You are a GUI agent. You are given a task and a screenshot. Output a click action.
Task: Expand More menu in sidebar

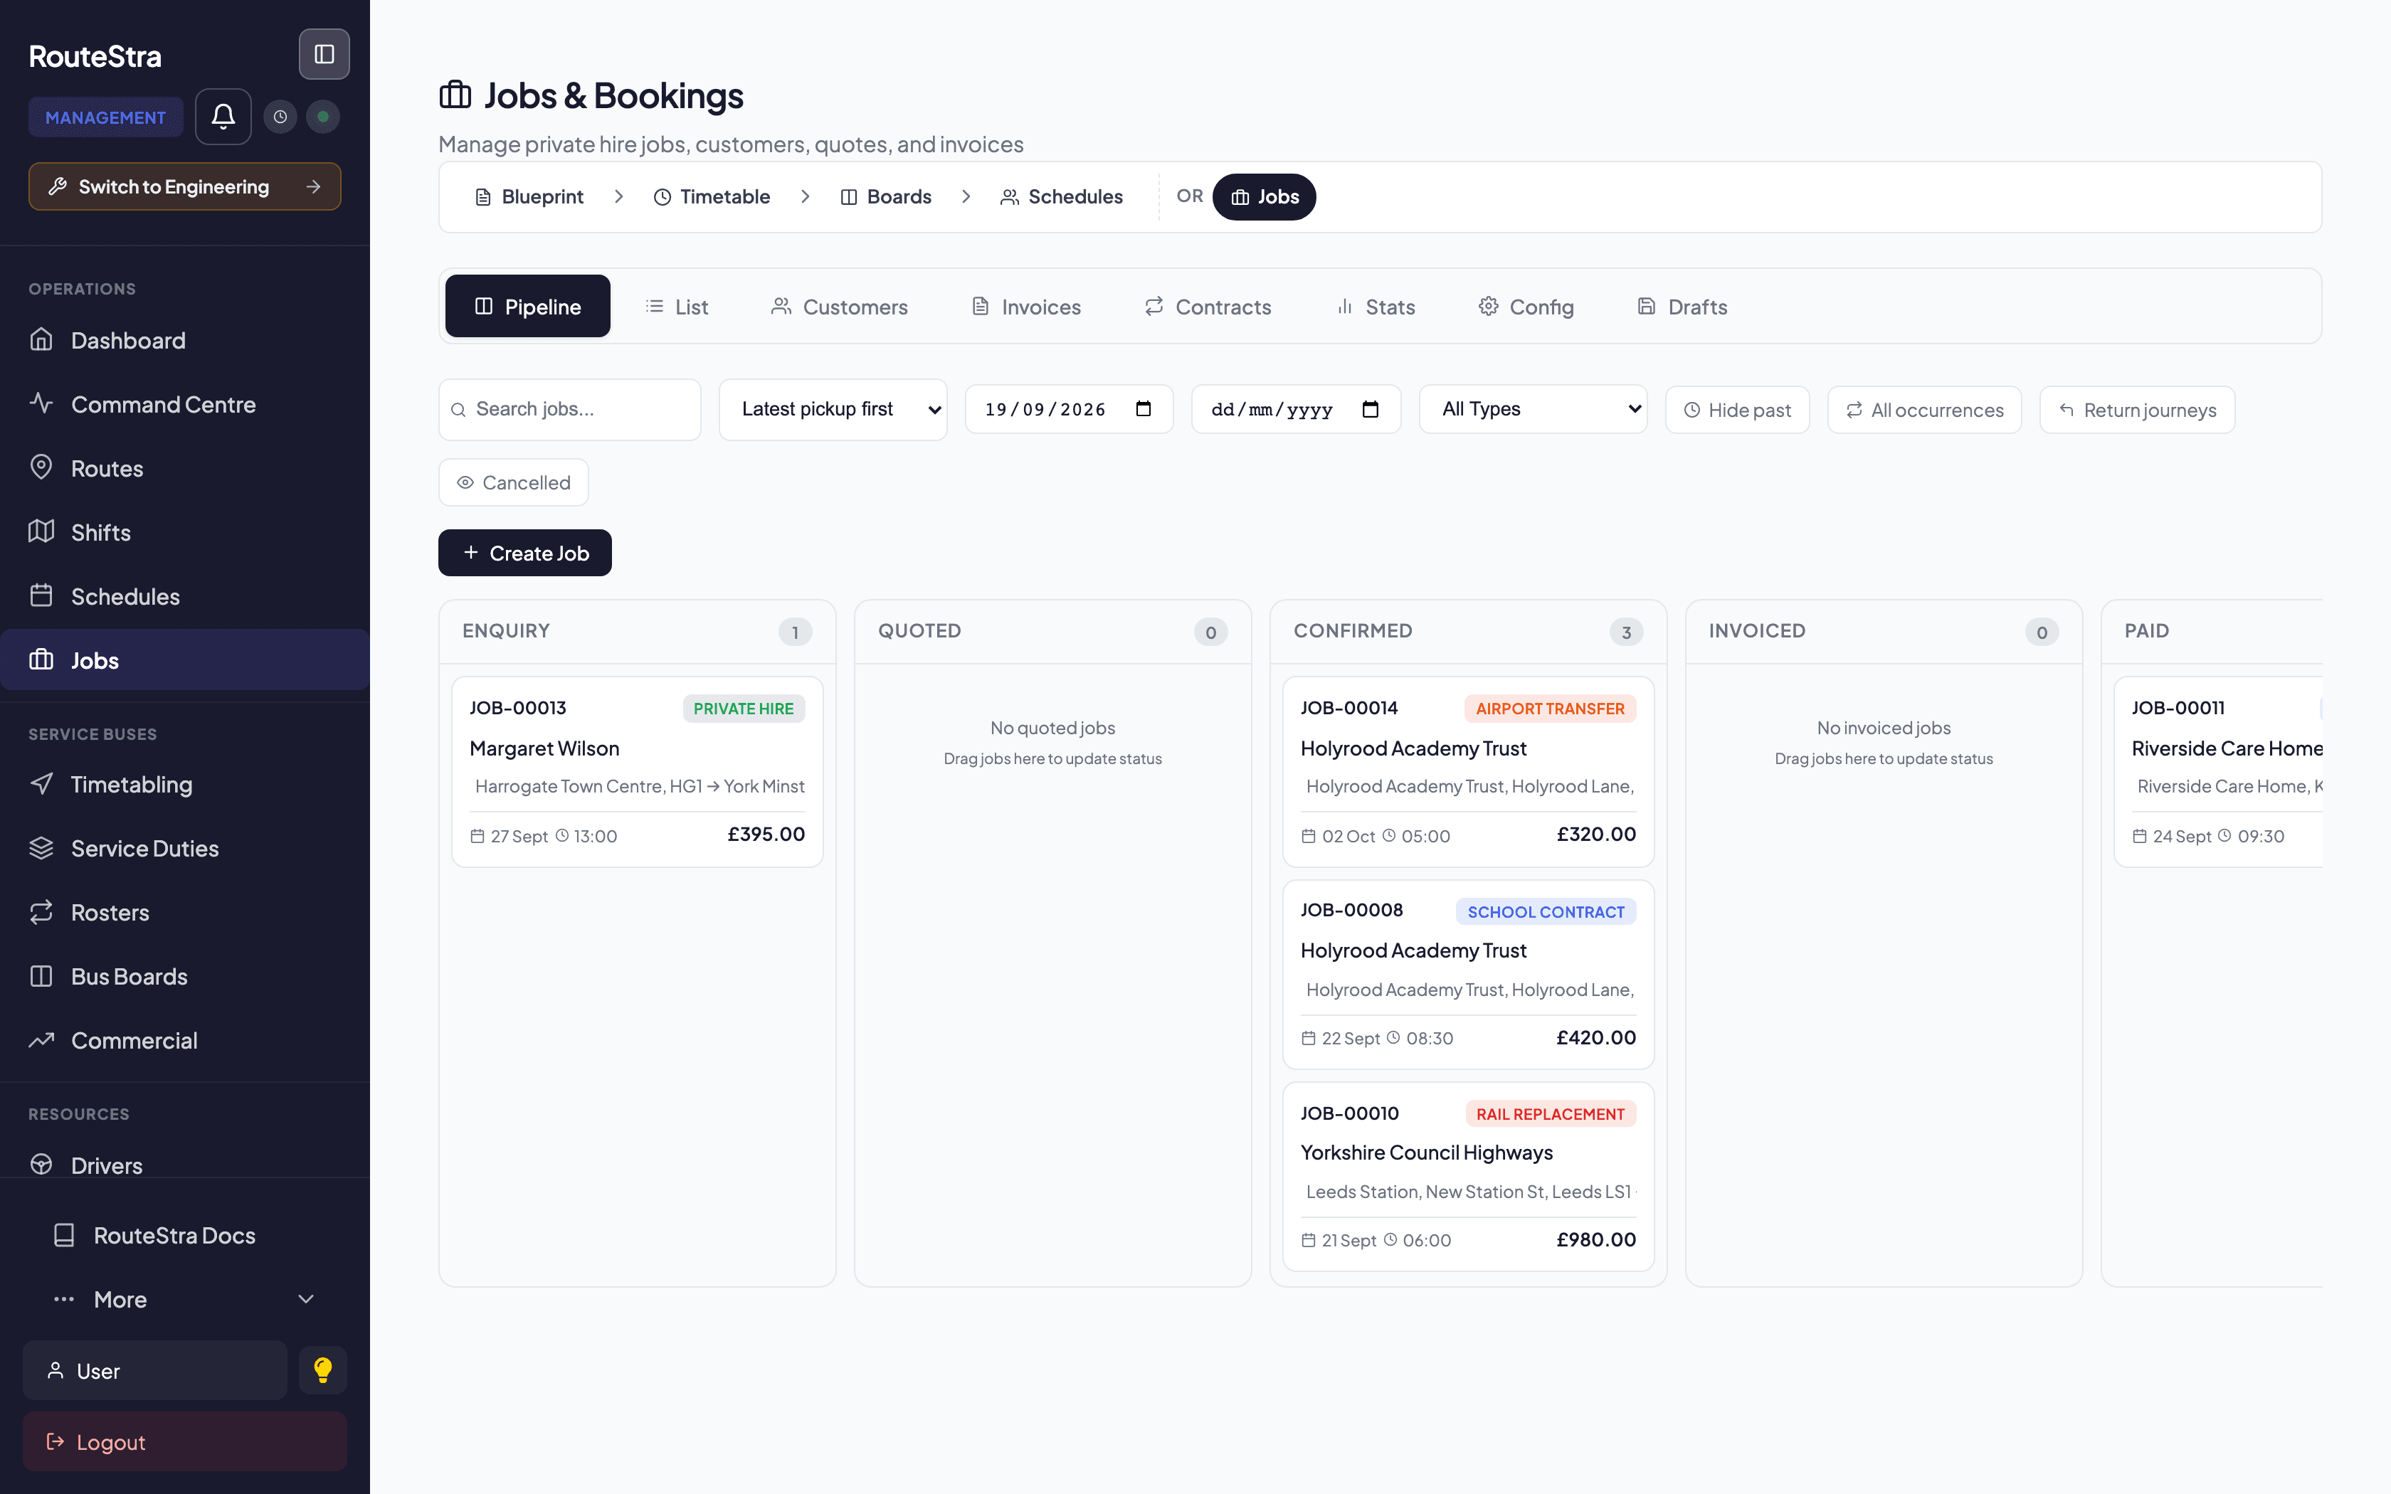pos(185,1299)
